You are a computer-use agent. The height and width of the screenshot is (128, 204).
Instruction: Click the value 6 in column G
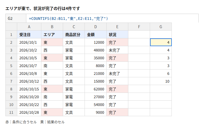click(x=161, y=74)
